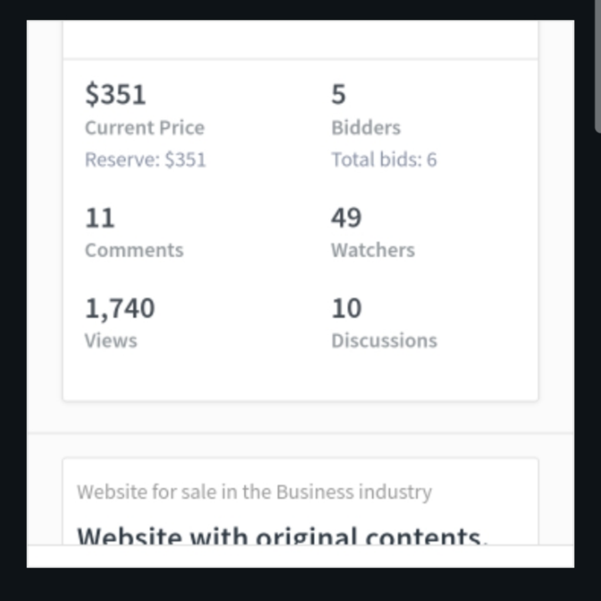Select the Bidders label
This screenshot has height=601, width=601.
pyautogui.click(x=366, y=127)
